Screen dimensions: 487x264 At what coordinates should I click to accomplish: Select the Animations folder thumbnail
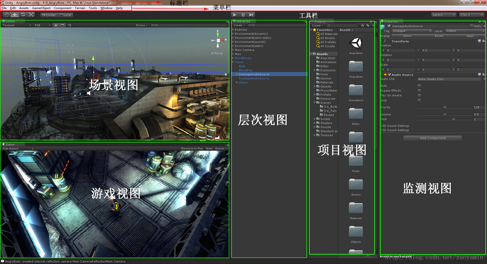pos(356,90)
